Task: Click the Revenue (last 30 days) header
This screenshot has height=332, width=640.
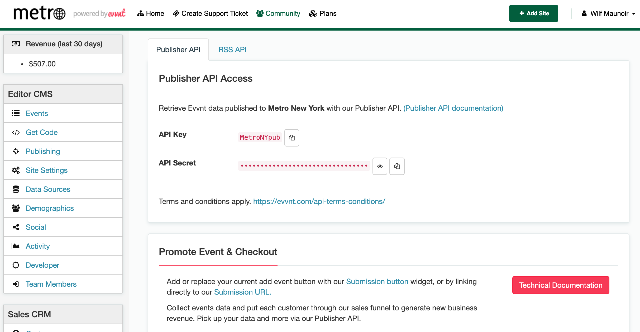Action: tap(63, 44)
